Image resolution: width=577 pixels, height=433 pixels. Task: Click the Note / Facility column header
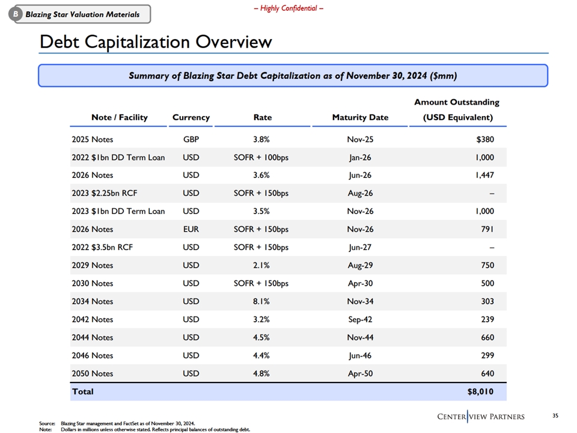(119, 117)
